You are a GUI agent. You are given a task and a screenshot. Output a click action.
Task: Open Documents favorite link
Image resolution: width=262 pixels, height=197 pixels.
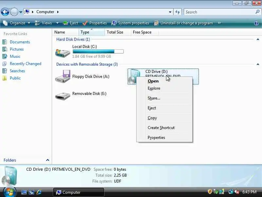point(20,42)
